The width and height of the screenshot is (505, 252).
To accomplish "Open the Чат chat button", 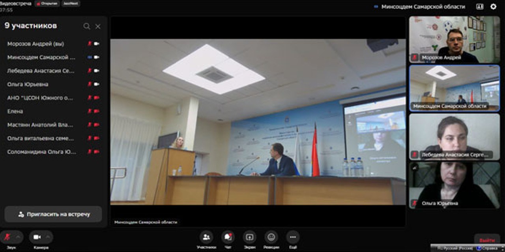I will tap(228, 237).
